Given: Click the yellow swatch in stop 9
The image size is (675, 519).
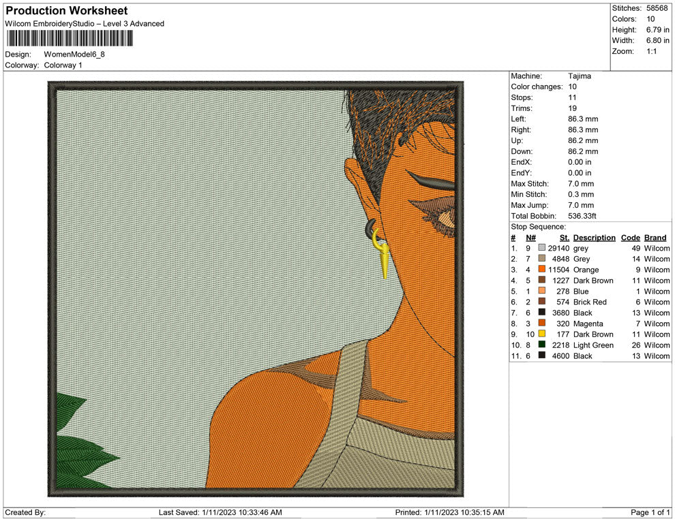Looking at the screenshot, I should point(542,334).
